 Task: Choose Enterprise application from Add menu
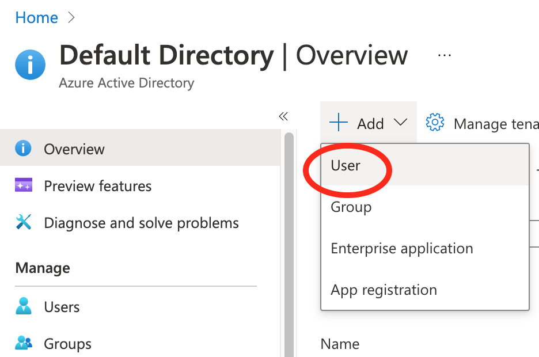[401, 248]
